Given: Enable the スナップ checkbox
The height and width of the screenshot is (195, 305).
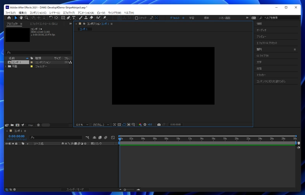Looking at the screenshot, I should pyautogui.click(x=137, y=18).
